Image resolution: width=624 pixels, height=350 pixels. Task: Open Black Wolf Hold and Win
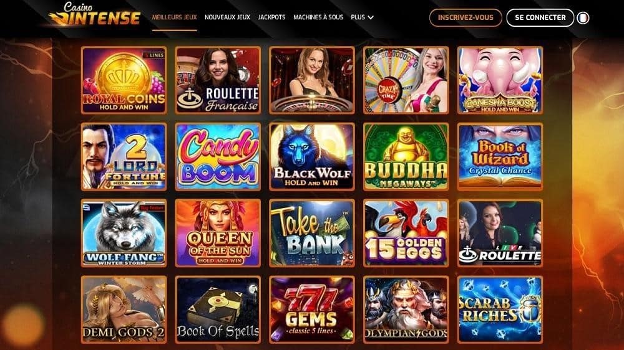(x=311, y=156)
